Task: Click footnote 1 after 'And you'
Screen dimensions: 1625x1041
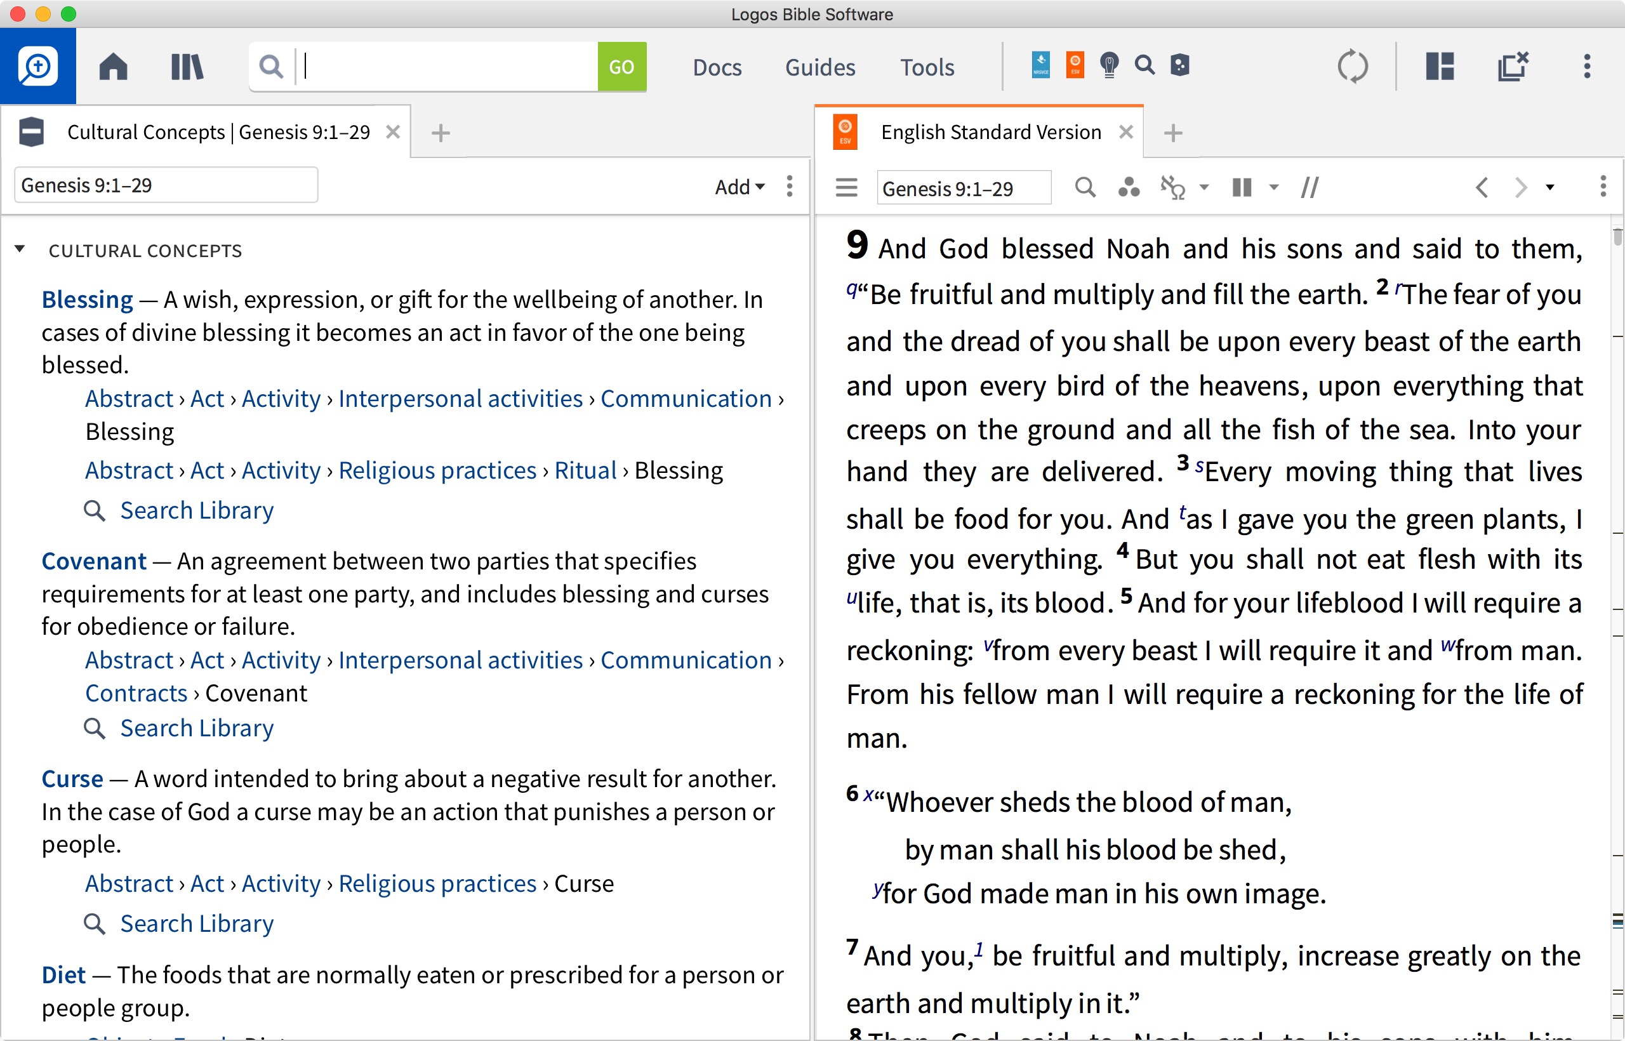Action: coord(979,950)
